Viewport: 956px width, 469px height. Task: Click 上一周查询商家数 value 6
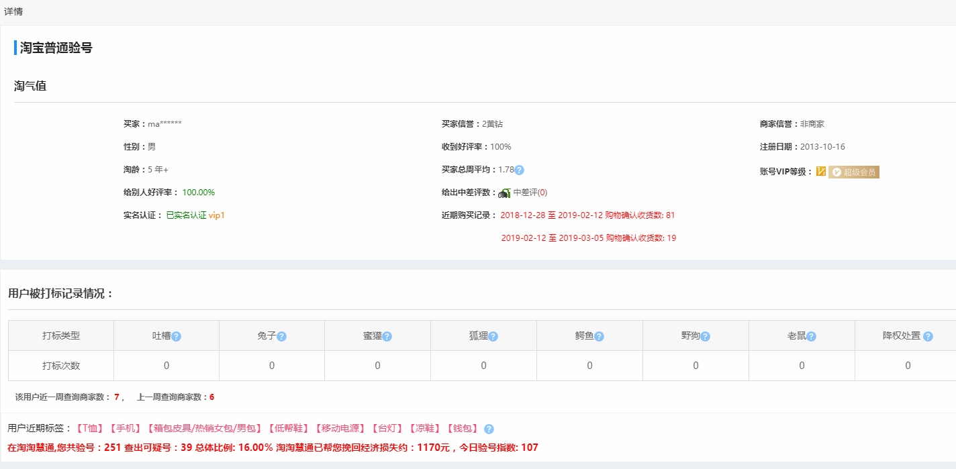coord(211,397)
